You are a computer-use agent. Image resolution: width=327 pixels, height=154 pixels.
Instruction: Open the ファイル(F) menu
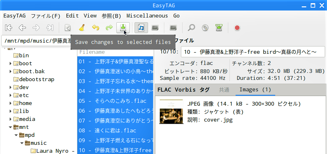click(x=46, y=16)
